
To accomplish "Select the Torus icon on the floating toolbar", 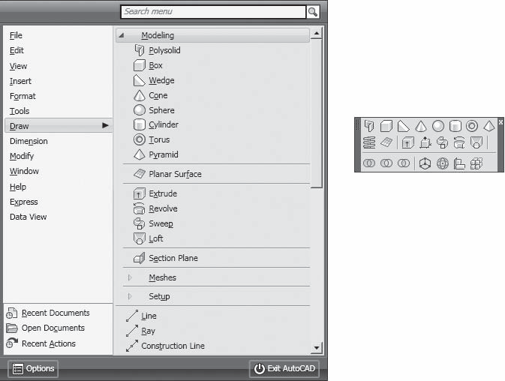I will click(x=472, y=126).
